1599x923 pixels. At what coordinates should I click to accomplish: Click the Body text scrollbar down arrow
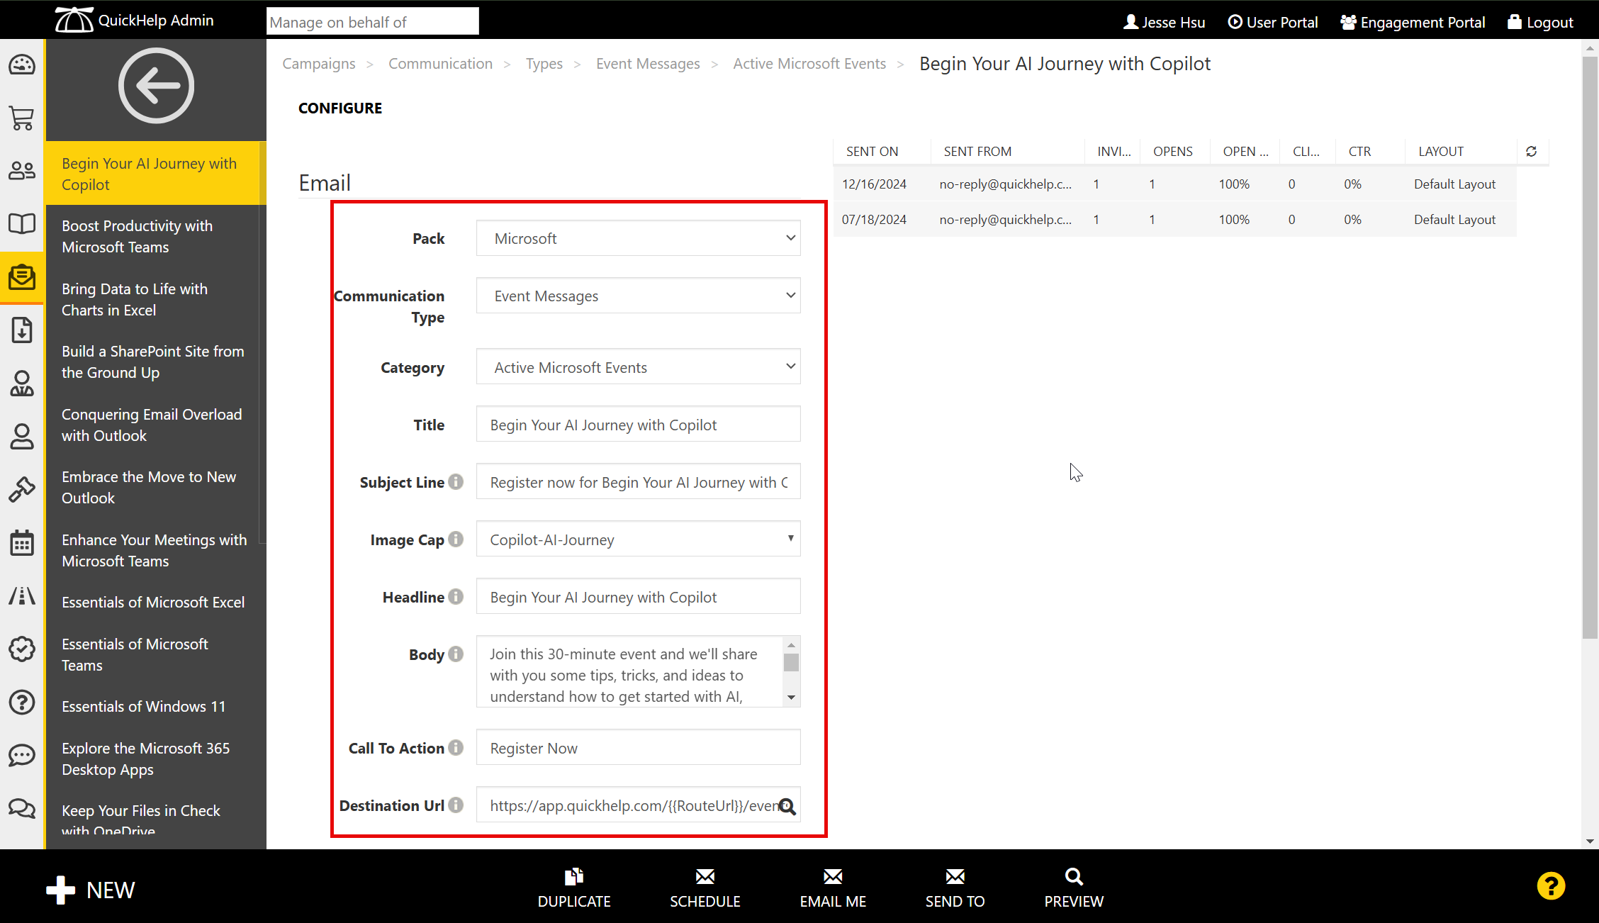click(x=792, y=698)
